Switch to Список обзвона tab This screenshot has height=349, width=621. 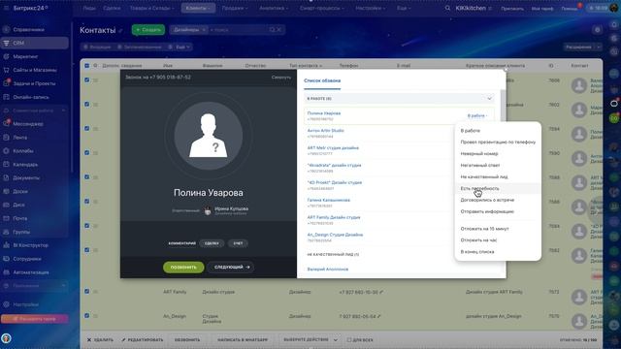pyautogui.click(x=322, y=80)
